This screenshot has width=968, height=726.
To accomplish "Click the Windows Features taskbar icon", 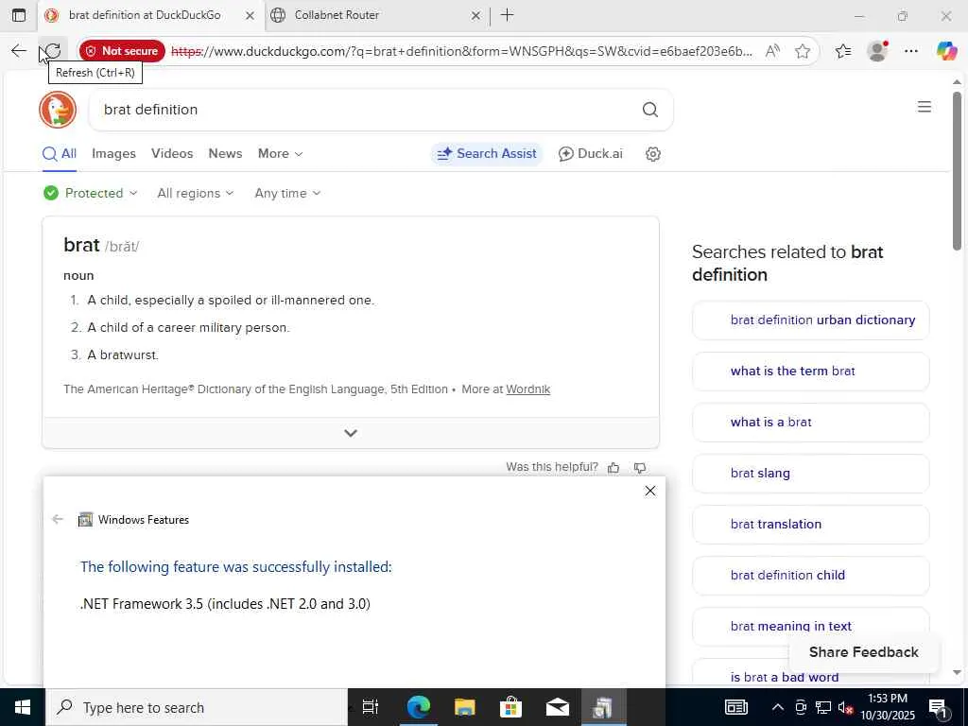I will click(603, 707).
